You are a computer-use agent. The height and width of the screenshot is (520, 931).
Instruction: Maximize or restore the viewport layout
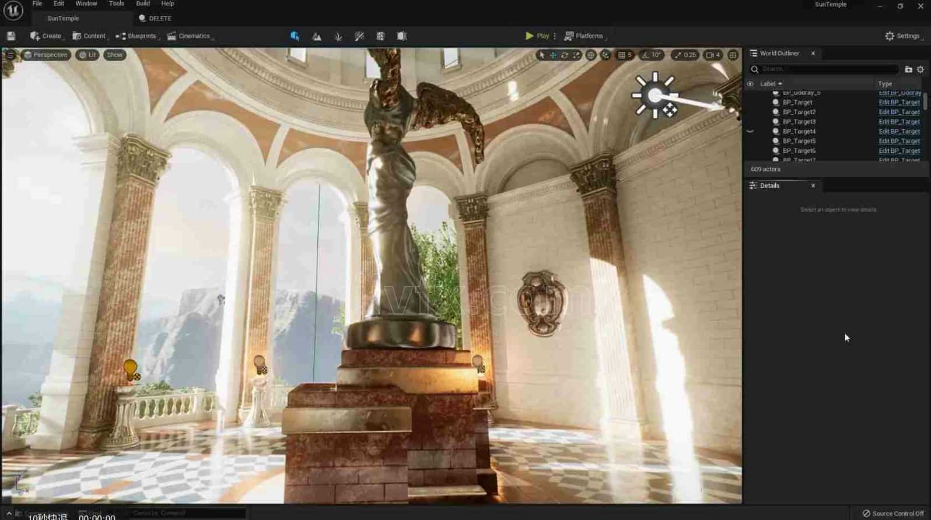tap(733, 55)
